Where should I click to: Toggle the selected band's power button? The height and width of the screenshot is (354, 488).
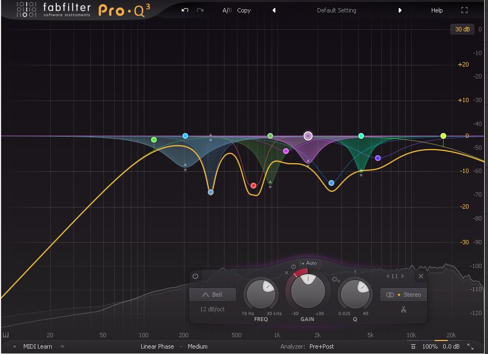tap(195, 276)
